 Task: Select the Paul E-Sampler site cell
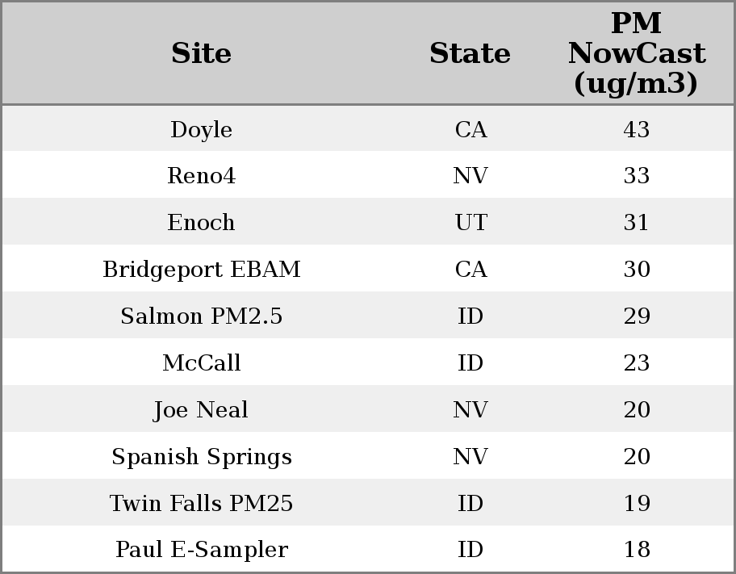tap(201, 550)
